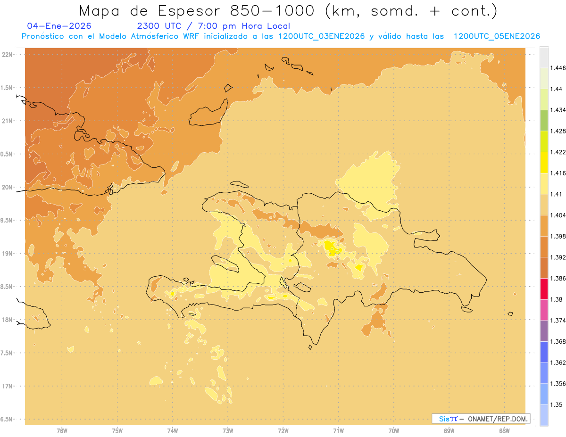Pick the green swatch between 1.428 and 1.434
This screenshot has height=437, width=566.
pyautogui.click(x=544, y=120)
